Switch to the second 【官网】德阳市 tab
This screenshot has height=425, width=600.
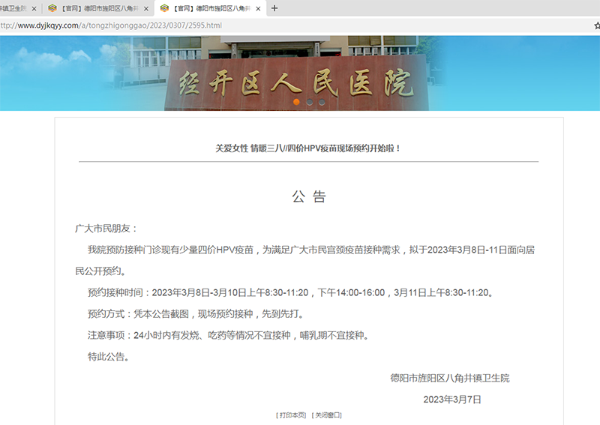click(94, 9)
